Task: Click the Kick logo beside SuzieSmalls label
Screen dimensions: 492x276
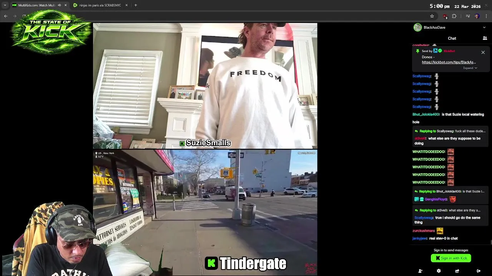Action: tap(182, 143)
